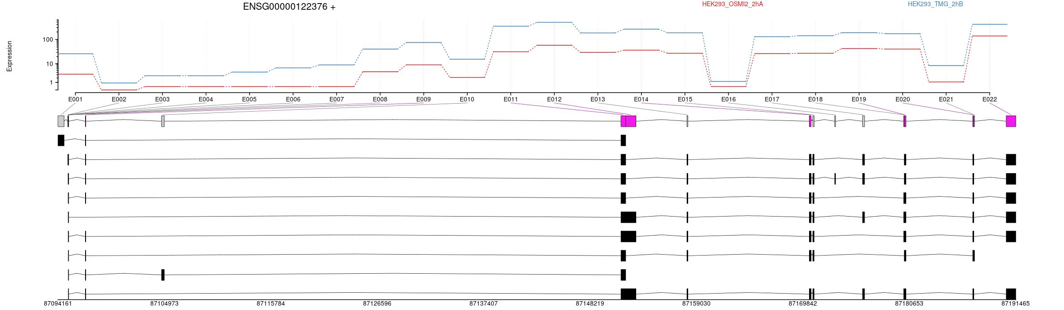Click exon label E002
Screen dimensions: 1064x310
[119, 99]
